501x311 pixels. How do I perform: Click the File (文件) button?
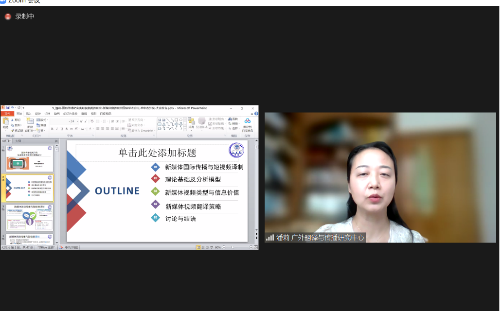[x=7, y=114]
